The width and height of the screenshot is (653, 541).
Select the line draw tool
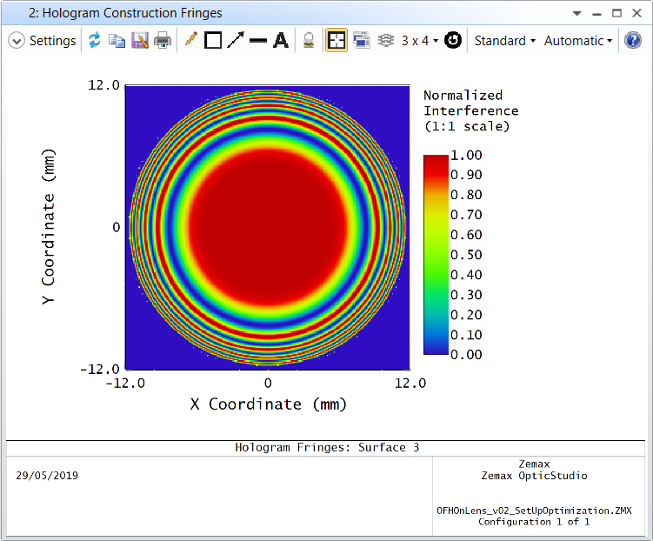coord(258,41)
